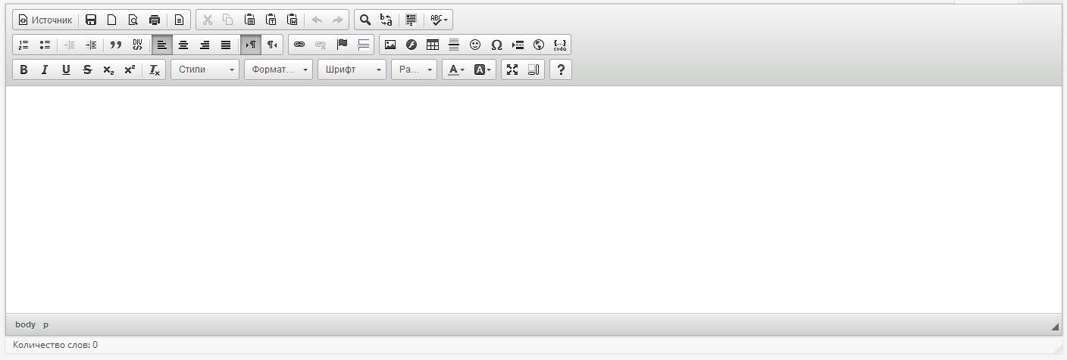1067x360 pixels.
Task: Decrease indent of the paragraph
Action: (x=70, y=45)
